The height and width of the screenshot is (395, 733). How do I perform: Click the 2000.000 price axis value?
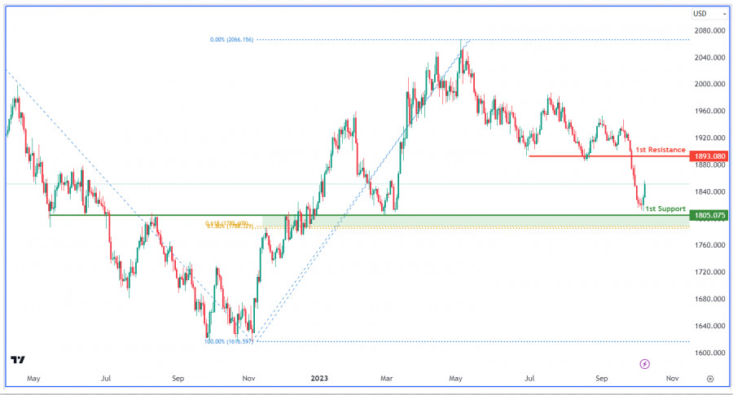point(709,84)
